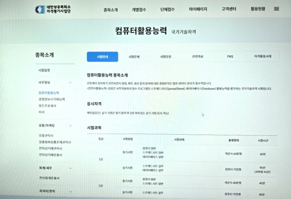Click the 회계/세무 sidebar heading
Screen dimensions: 291x199
(45, 168)
